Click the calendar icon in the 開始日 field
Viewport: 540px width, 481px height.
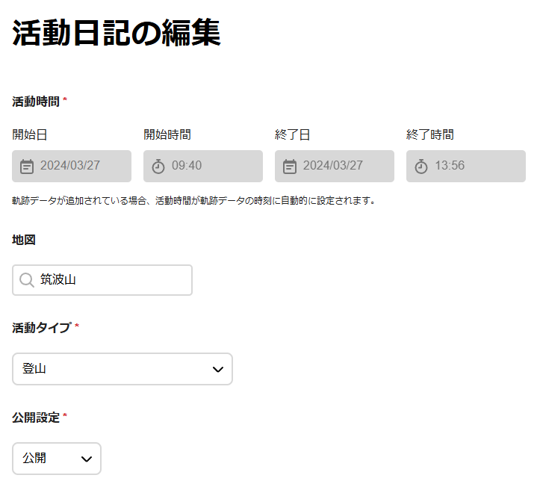[27, 166]
